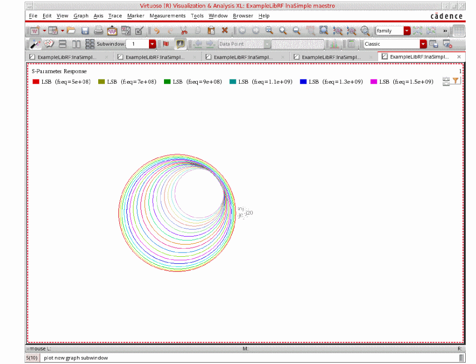Image resolution: width=476 pixels, height=364 pixels.
Task: Toggle the magic wand selection mode
Action: tap(35, 44)
